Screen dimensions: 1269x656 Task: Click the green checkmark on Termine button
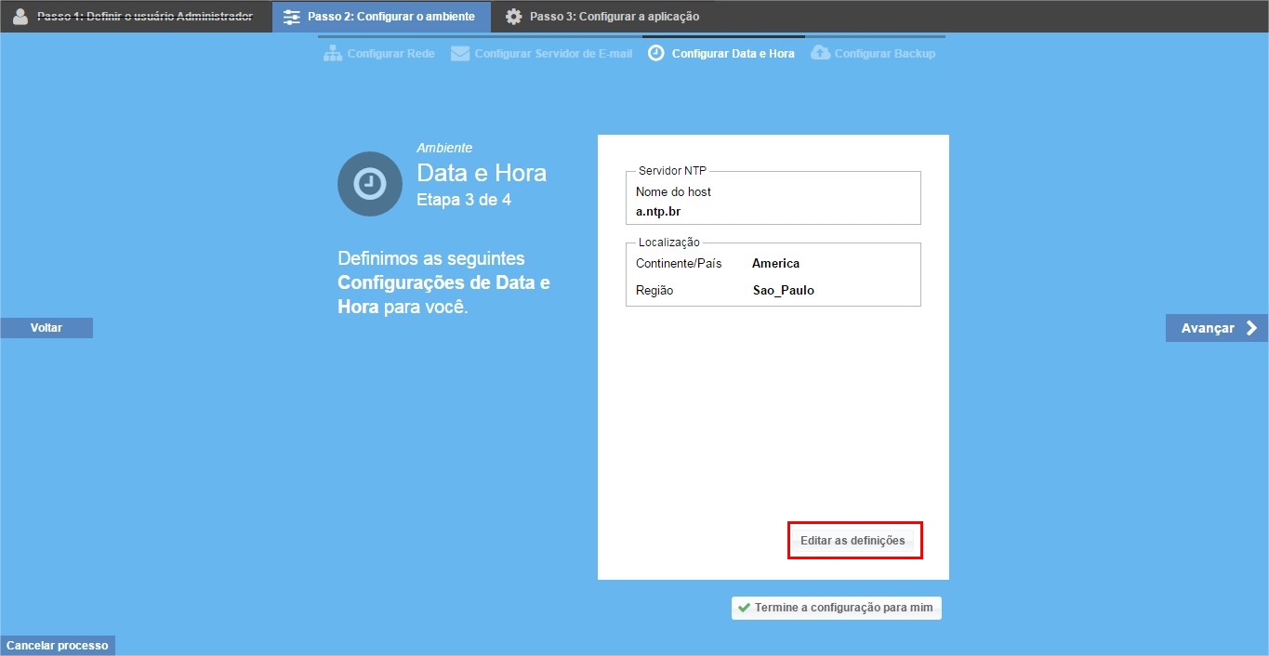pyautogui.click(x=744, y=608)
